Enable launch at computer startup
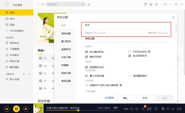Screen dimensions: 185x113 (x=130, y=52)
